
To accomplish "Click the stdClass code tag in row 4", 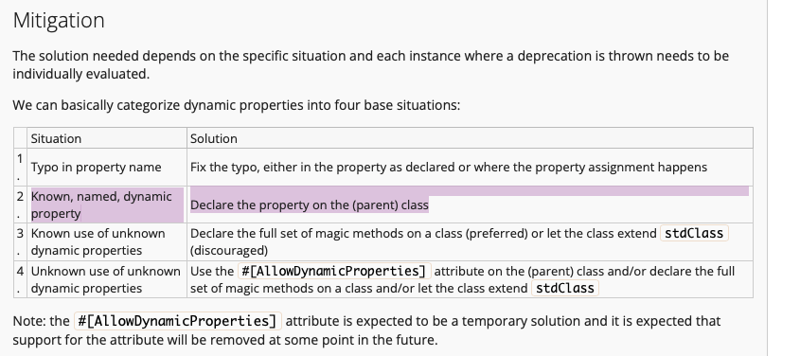I will 565,288.
